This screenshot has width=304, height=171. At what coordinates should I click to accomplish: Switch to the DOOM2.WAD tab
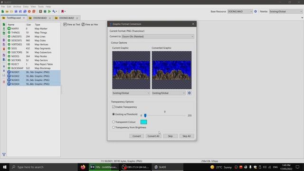coord(66,18)
